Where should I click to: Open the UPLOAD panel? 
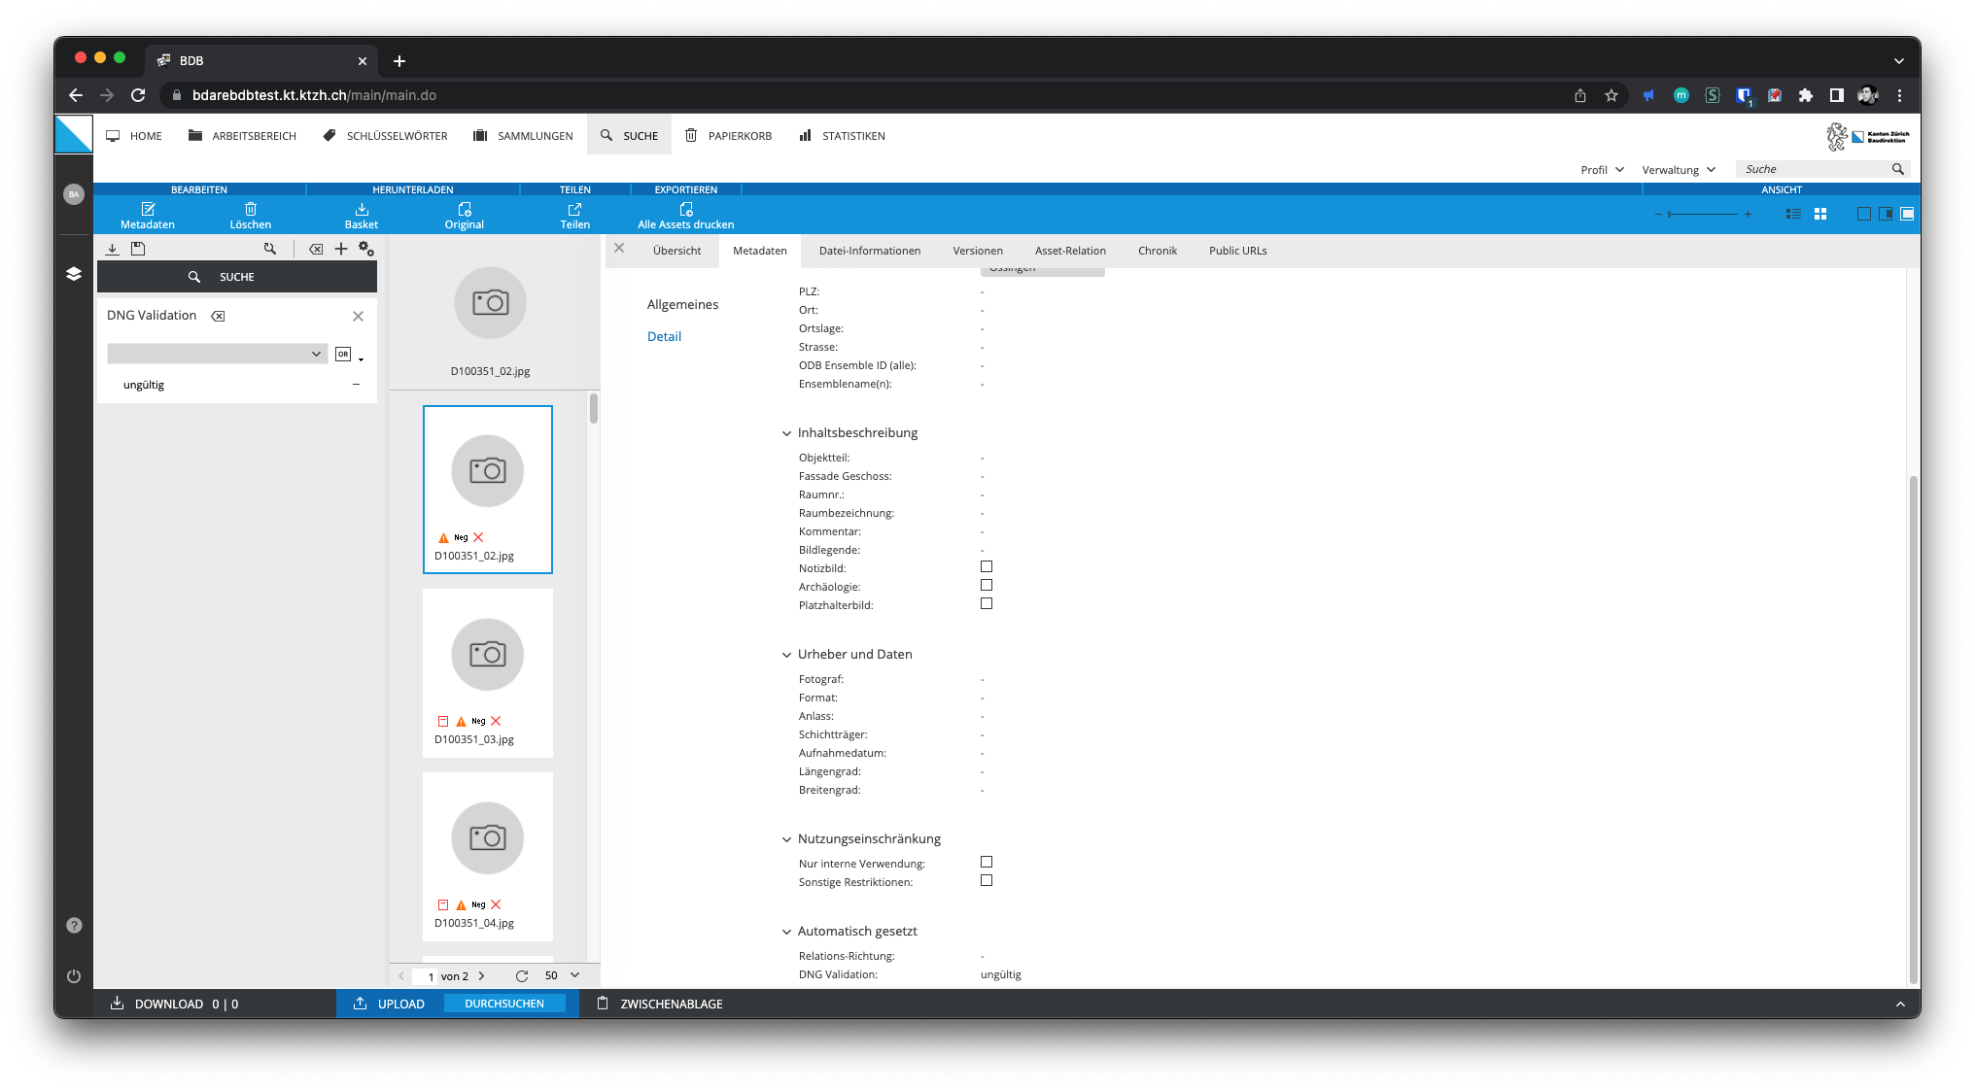(390, 1004)
